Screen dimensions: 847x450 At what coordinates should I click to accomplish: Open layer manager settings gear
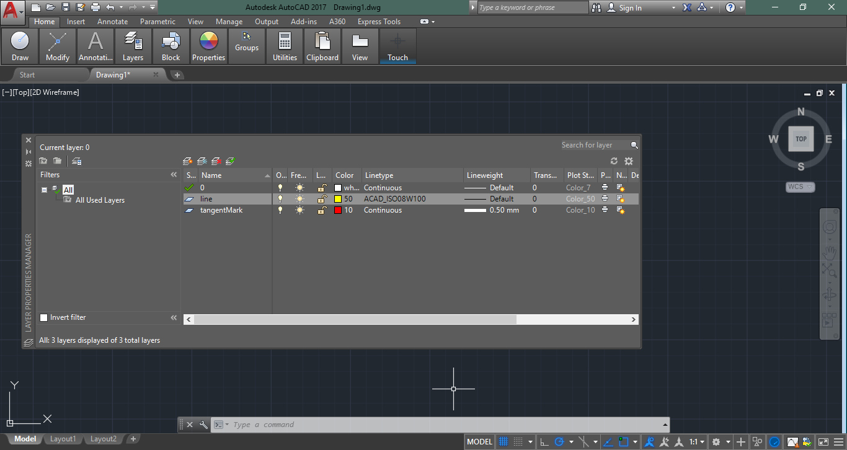tap(629, 161)
